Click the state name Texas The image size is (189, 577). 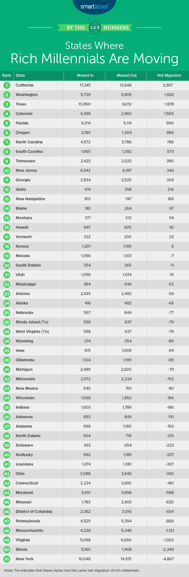click(21, 104)
